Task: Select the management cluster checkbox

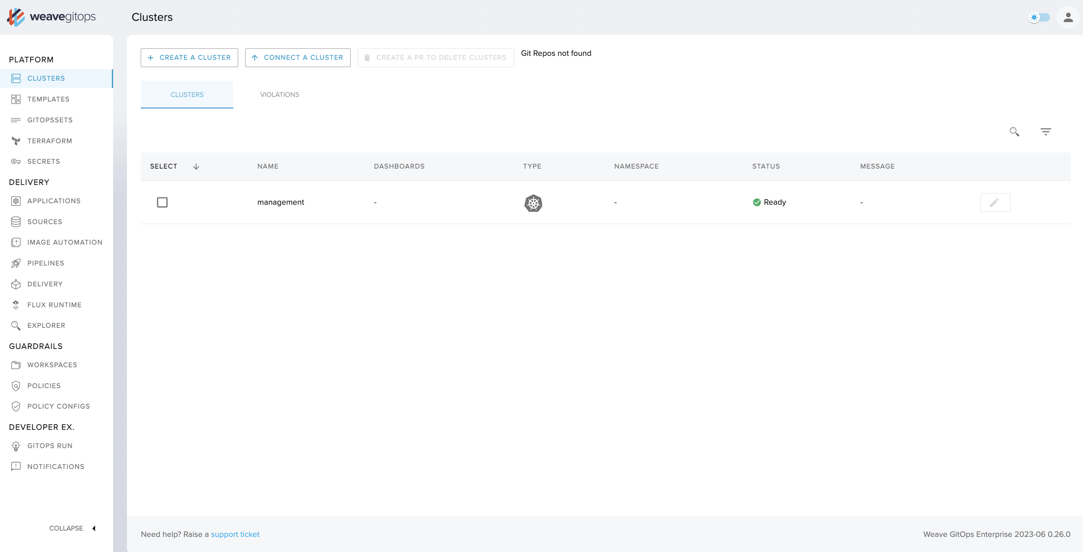Action: (162, 202)
